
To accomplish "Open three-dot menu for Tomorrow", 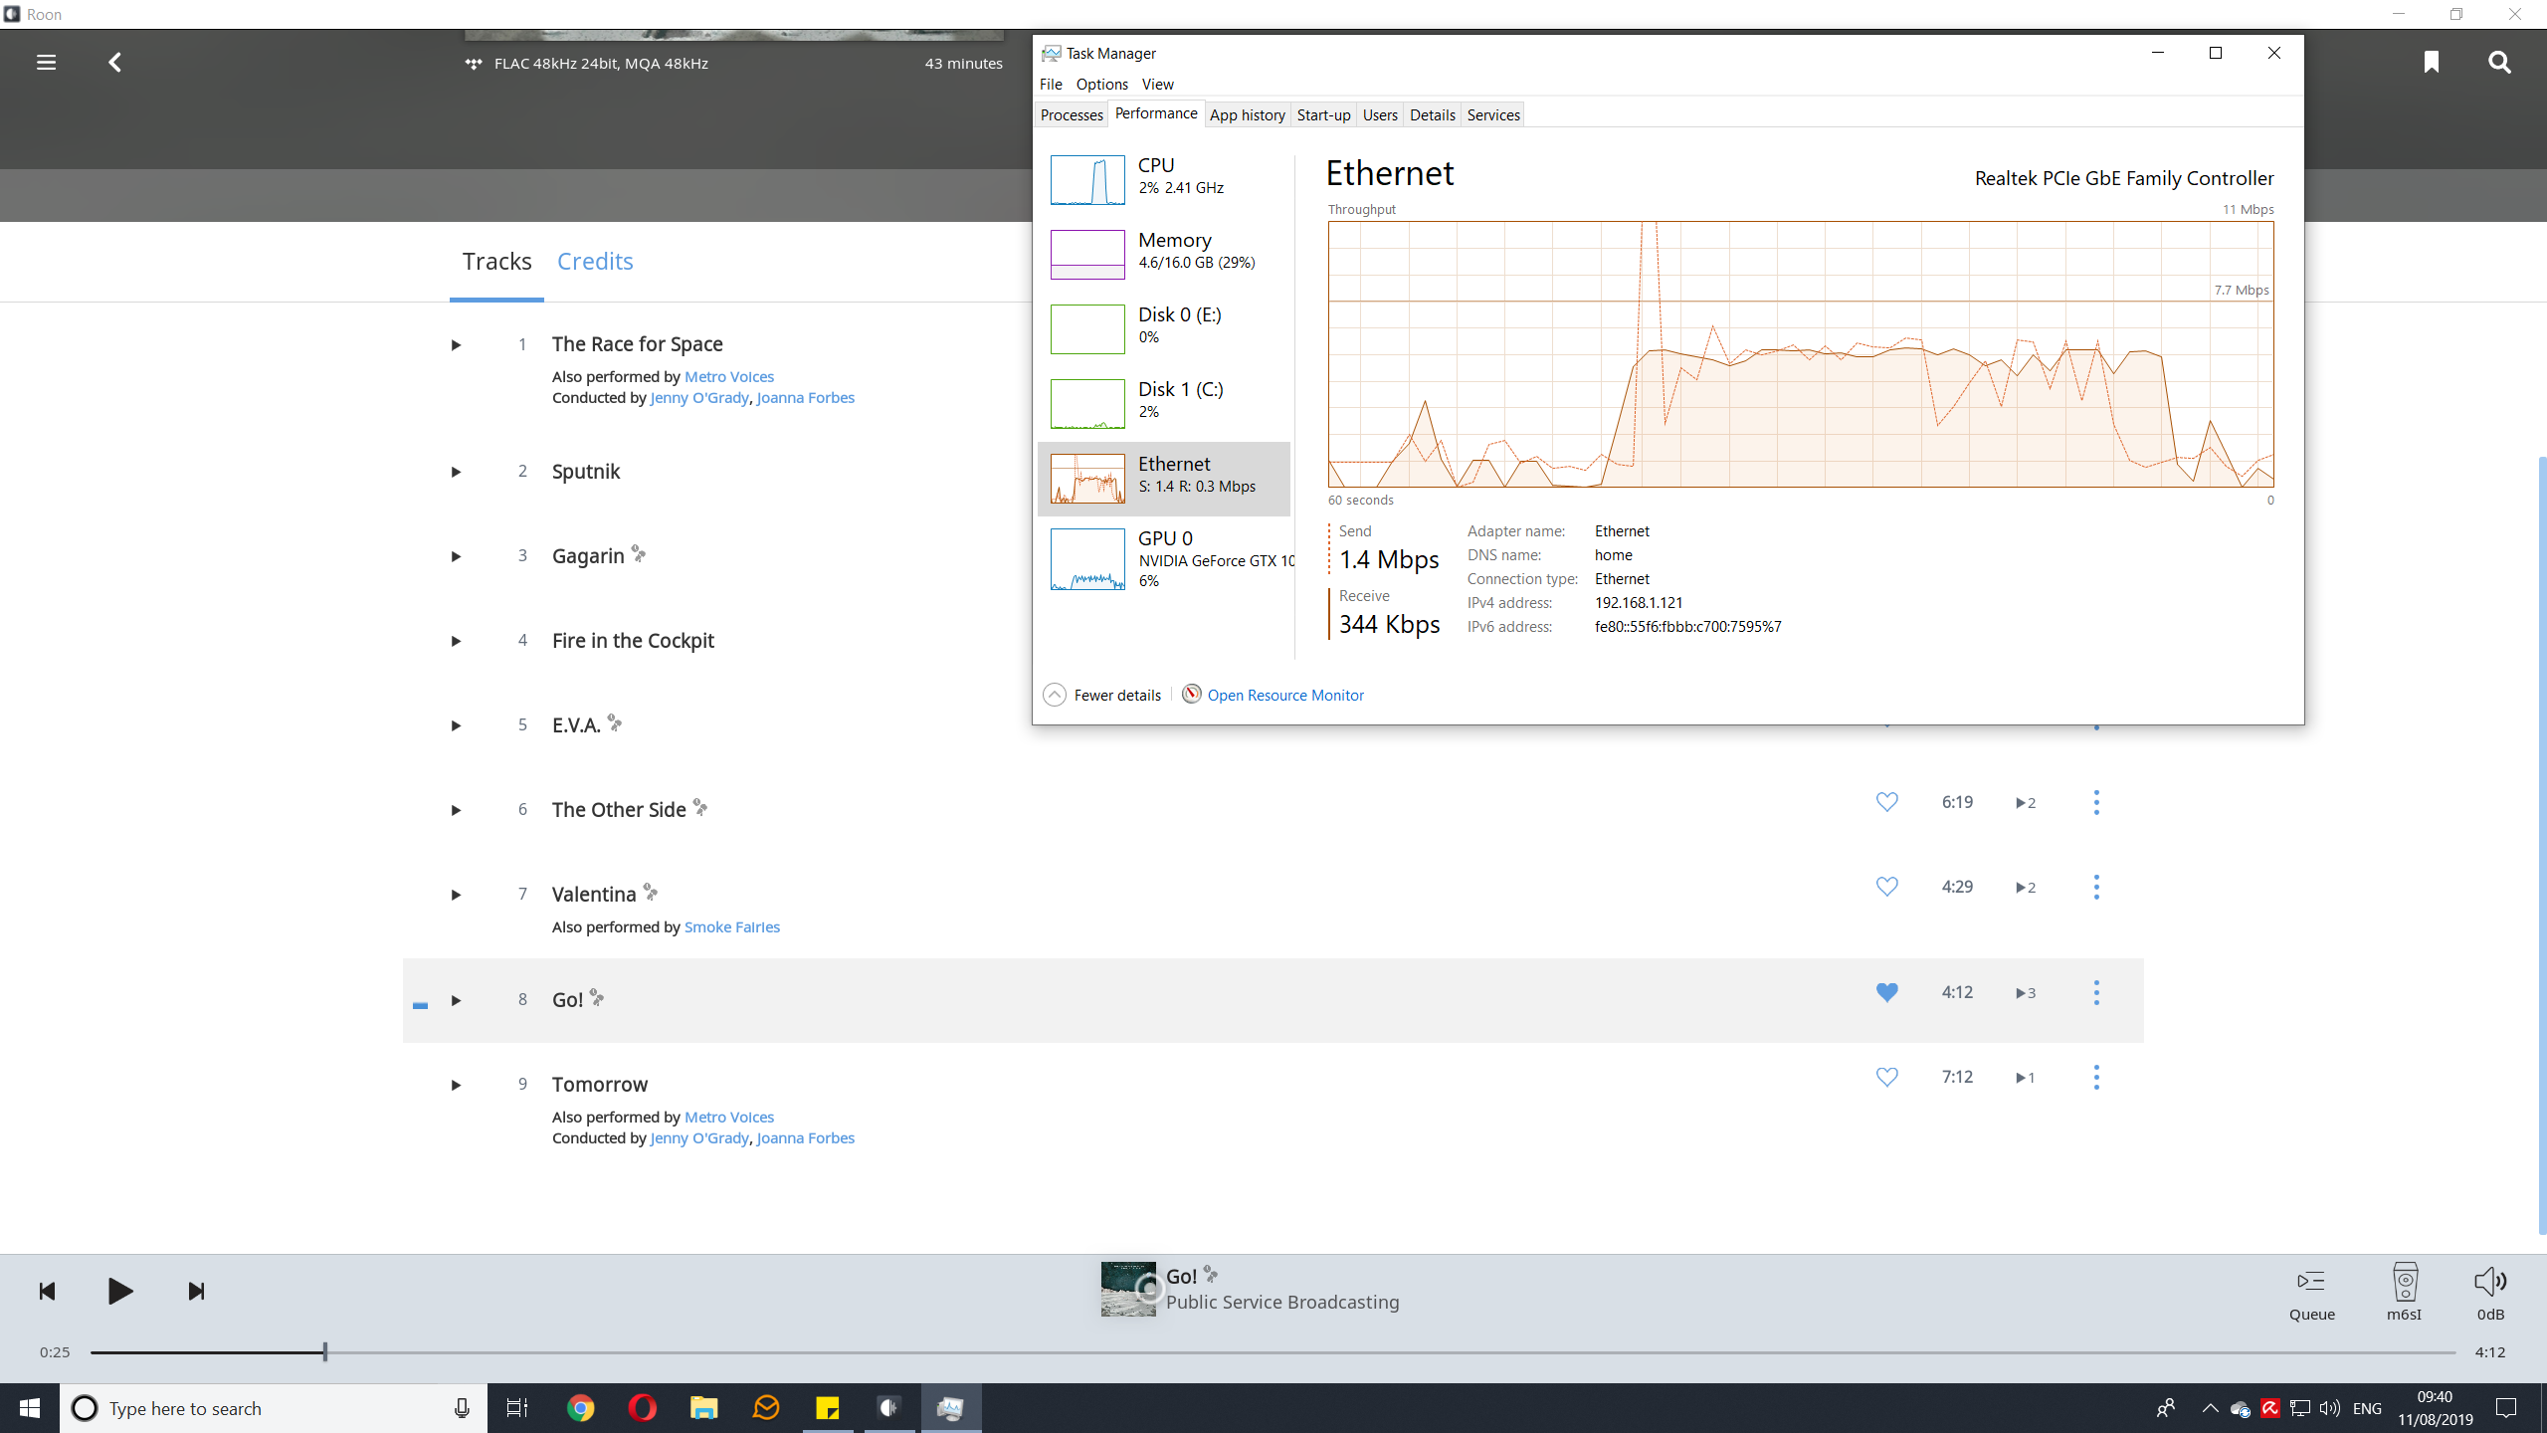I will tap(2096, 1077).
